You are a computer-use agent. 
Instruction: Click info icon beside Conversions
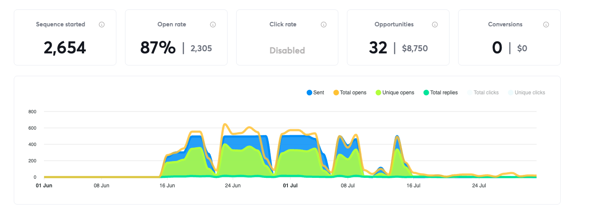[x=546, y=25]
